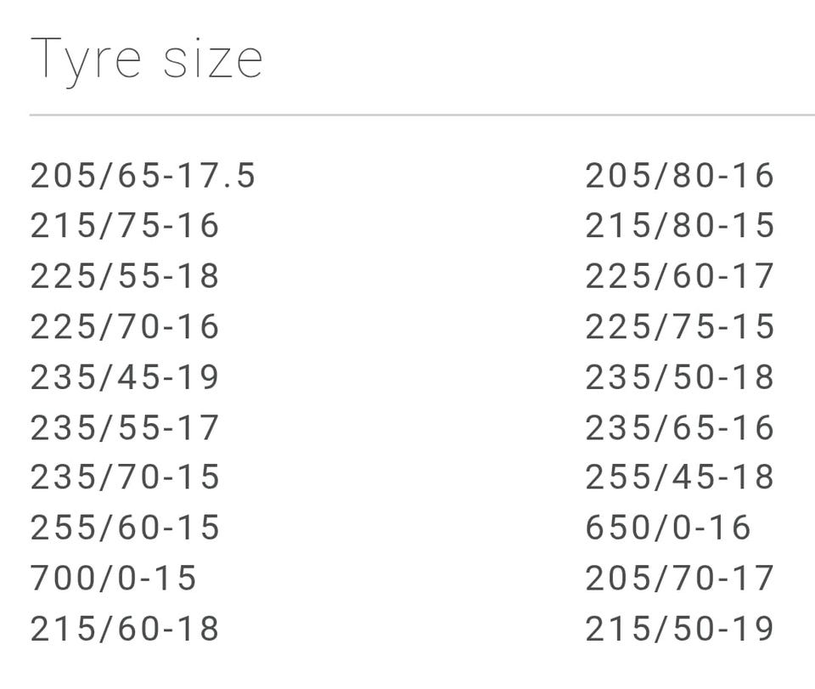Click tyre size 225/55-18
The width and height of the screenshot is (815, 689).
click(125, 276)
